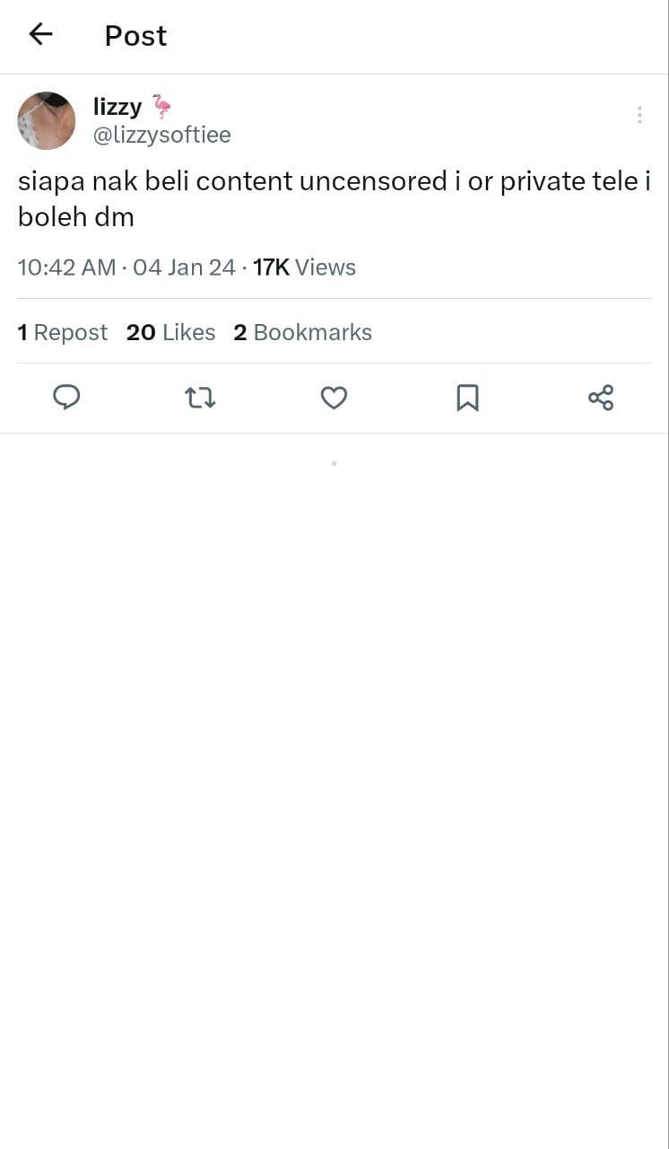Screen dimensions: 669x1149
Task: Go back using the arrow icon
Action: click(41, 35)
